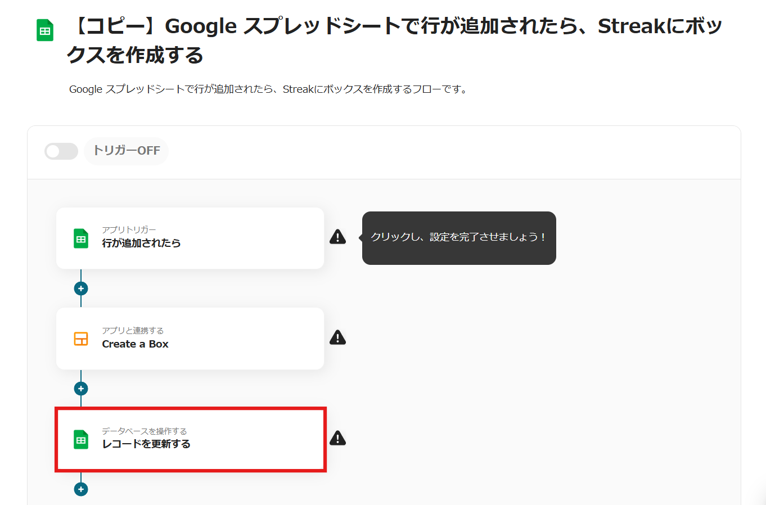Add a step below 行が追加されたら
Image resolution: width=766 pixels, height=505 pixels.
point(81,288)
